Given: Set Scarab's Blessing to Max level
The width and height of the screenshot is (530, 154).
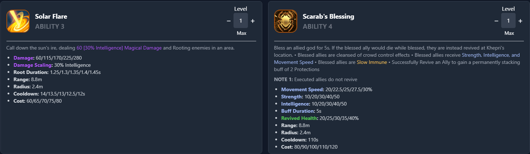Looking at the screenshot, I should pyautogui.click(x=509, y=33).
